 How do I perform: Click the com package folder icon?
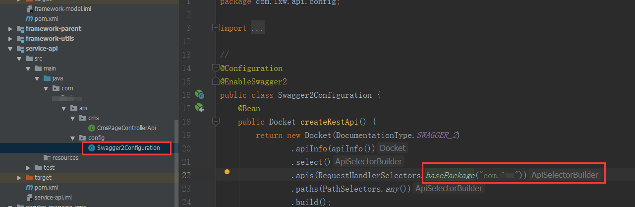point(56,88)
